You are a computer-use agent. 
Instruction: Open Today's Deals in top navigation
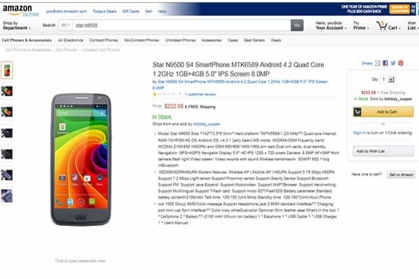pyautogui.click(x=105, y=11)
